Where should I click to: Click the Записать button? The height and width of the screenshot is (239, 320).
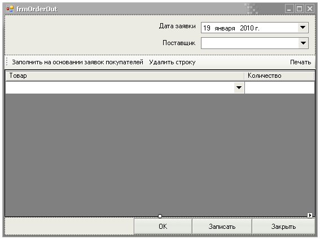[x=222, y=227]
